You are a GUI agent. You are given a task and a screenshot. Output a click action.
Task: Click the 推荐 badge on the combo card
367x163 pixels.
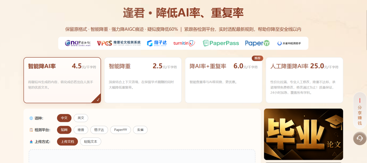[257, 58]
